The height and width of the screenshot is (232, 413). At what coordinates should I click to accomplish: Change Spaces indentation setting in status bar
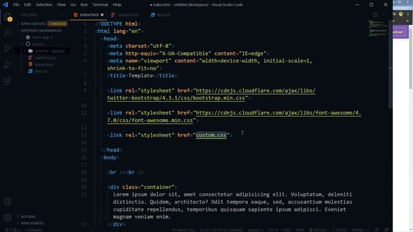256,230
